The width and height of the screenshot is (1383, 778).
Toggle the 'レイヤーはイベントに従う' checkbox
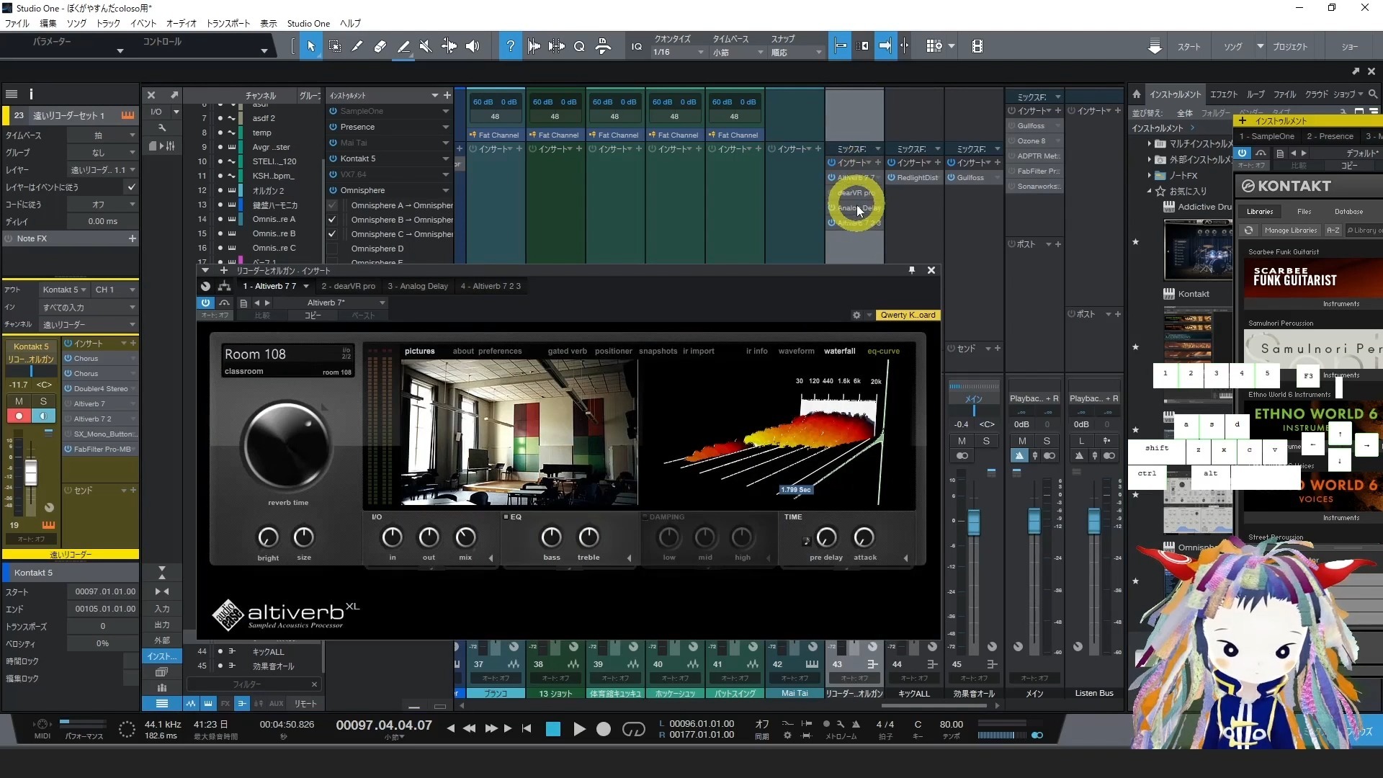(131, 187)
